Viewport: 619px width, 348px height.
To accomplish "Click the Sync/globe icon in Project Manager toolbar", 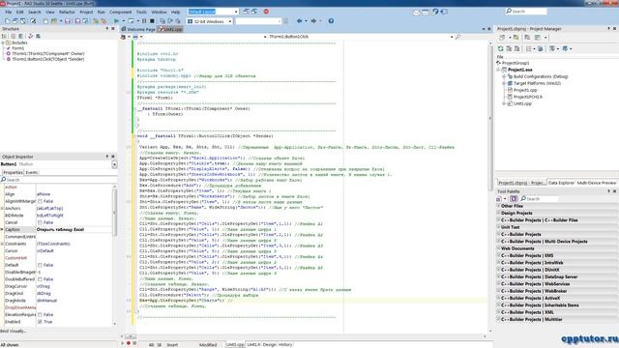I will click(x=541, y=48).
